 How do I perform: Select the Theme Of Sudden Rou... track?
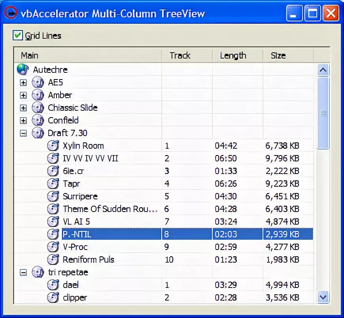(110, 209)
